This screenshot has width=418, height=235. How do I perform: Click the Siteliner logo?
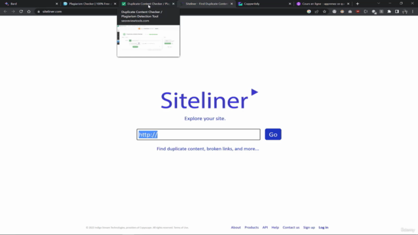pos(209,99)
